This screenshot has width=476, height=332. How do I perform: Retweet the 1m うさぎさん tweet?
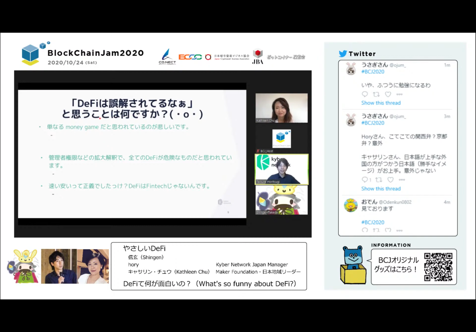(376, 94)
